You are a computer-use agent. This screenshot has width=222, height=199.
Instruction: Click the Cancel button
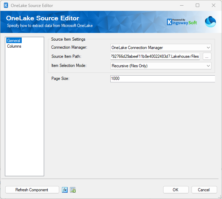click(x=204, y=190)
